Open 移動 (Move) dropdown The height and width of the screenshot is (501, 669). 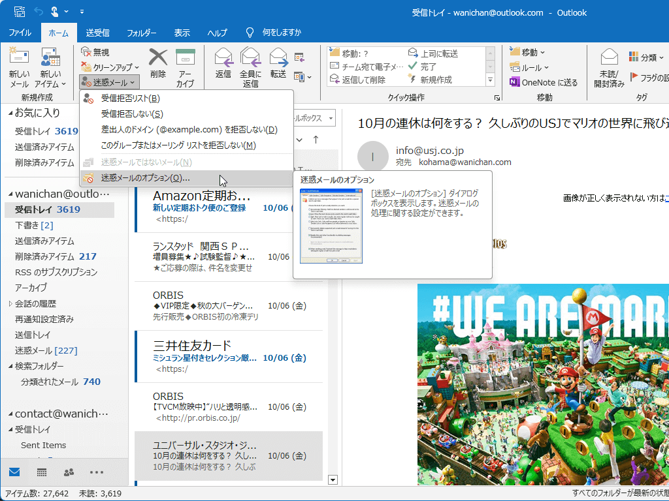[527, 52]
